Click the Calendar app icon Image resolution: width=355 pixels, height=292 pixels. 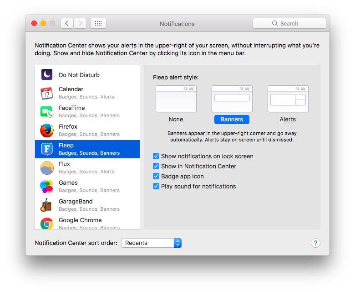point(47,93)
